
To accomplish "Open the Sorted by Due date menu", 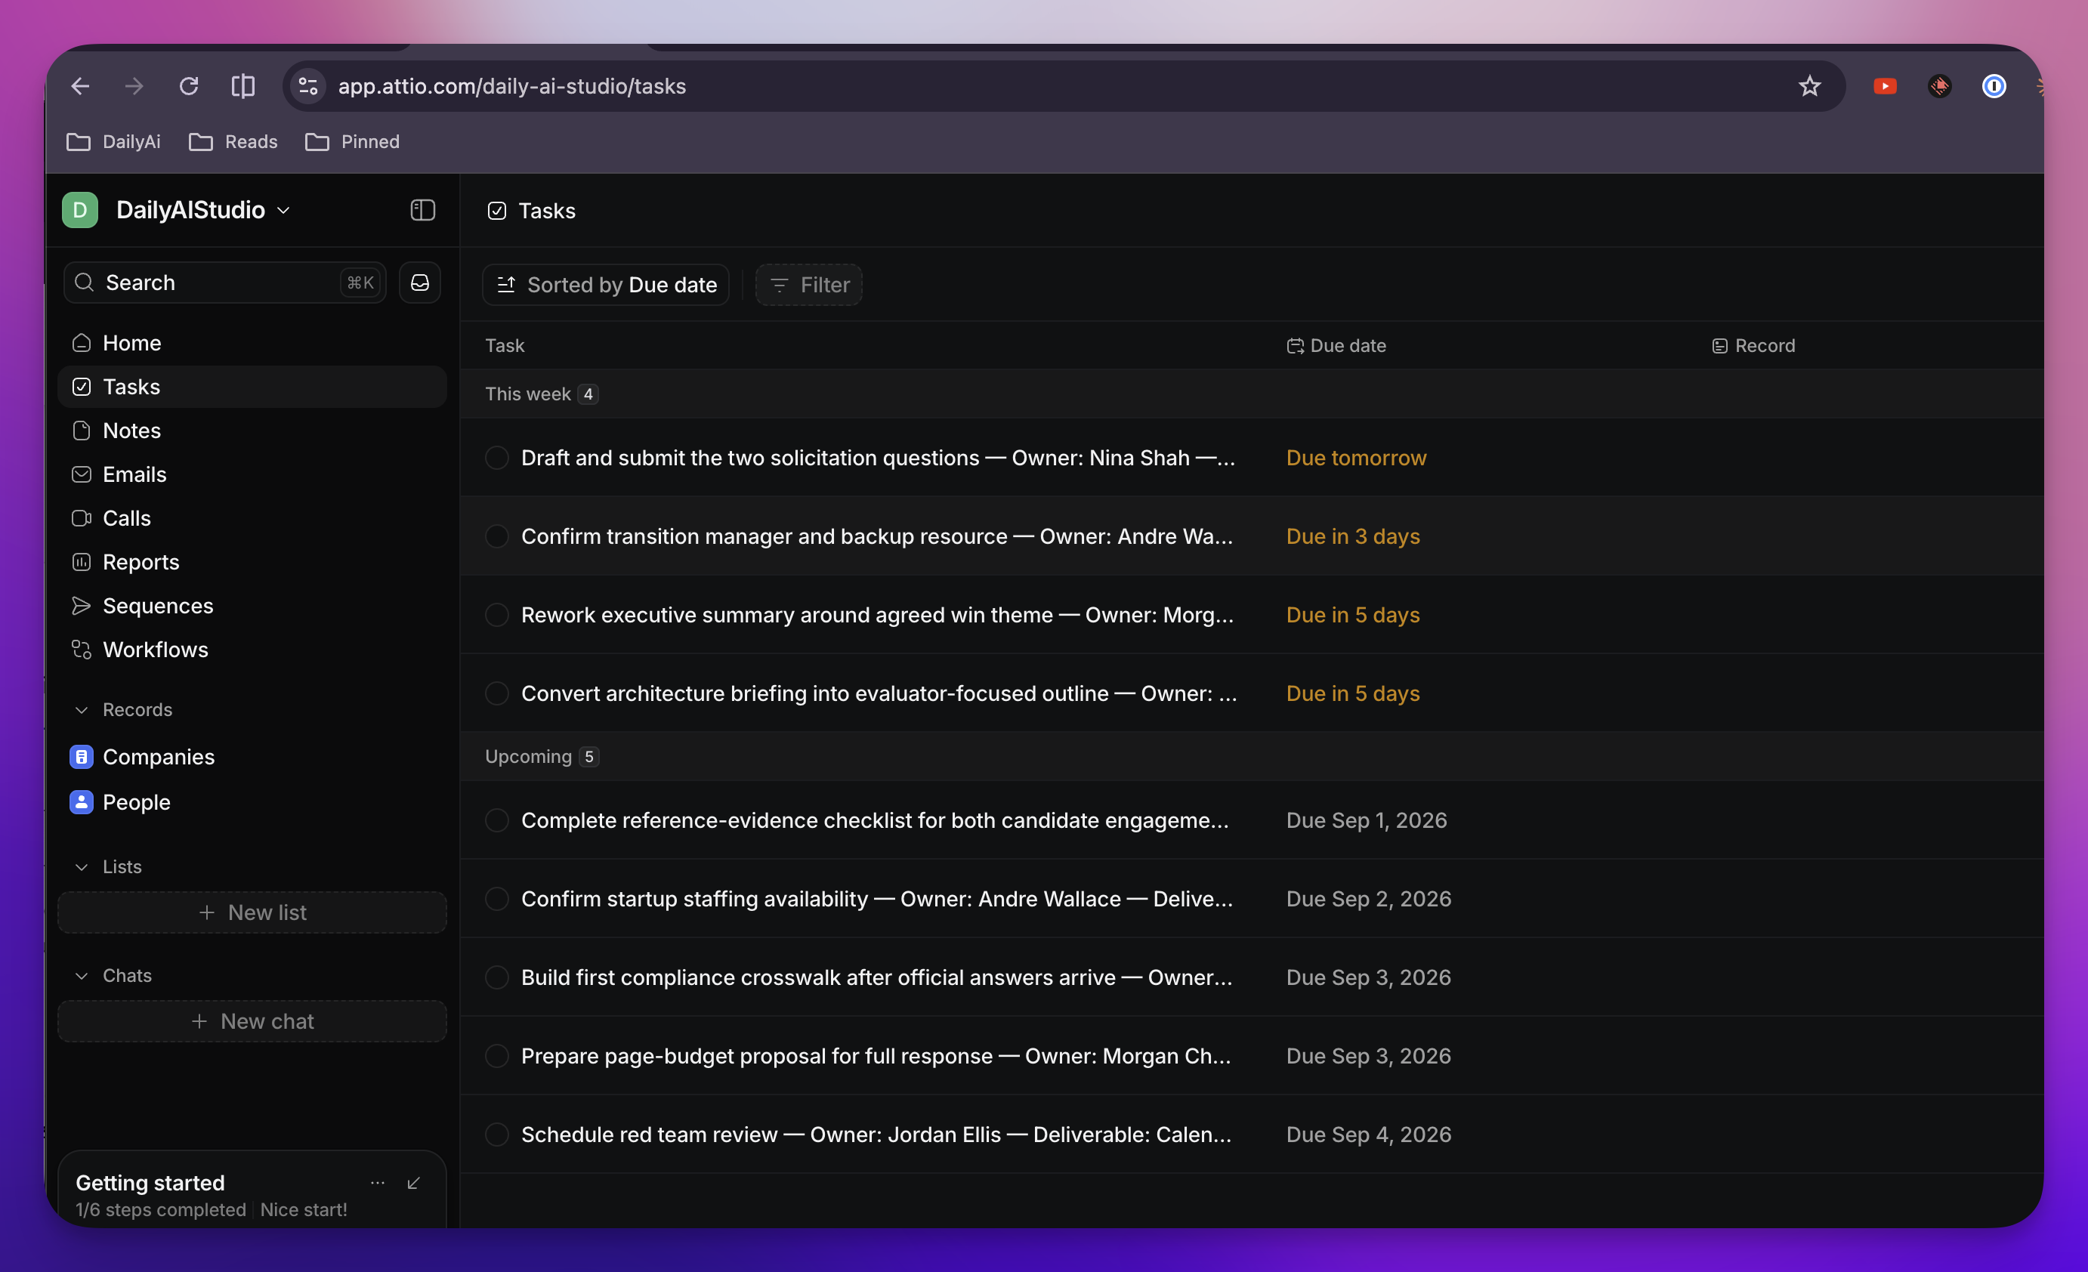I will click(606, 285).
